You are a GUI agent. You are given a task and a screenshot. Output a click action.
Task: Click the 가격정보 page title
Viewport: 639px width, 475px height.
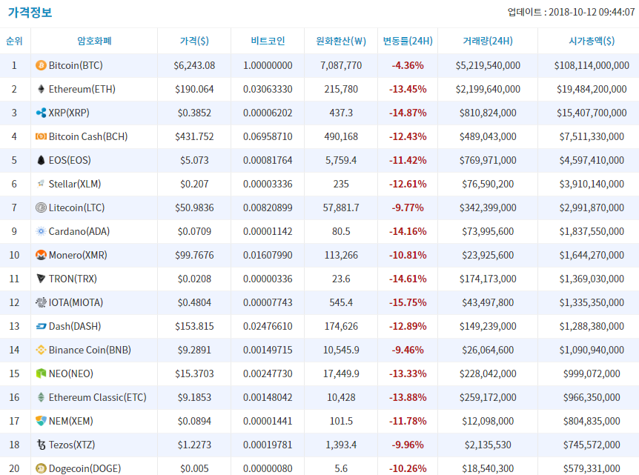pyautogui.click(x=30, y=12)
